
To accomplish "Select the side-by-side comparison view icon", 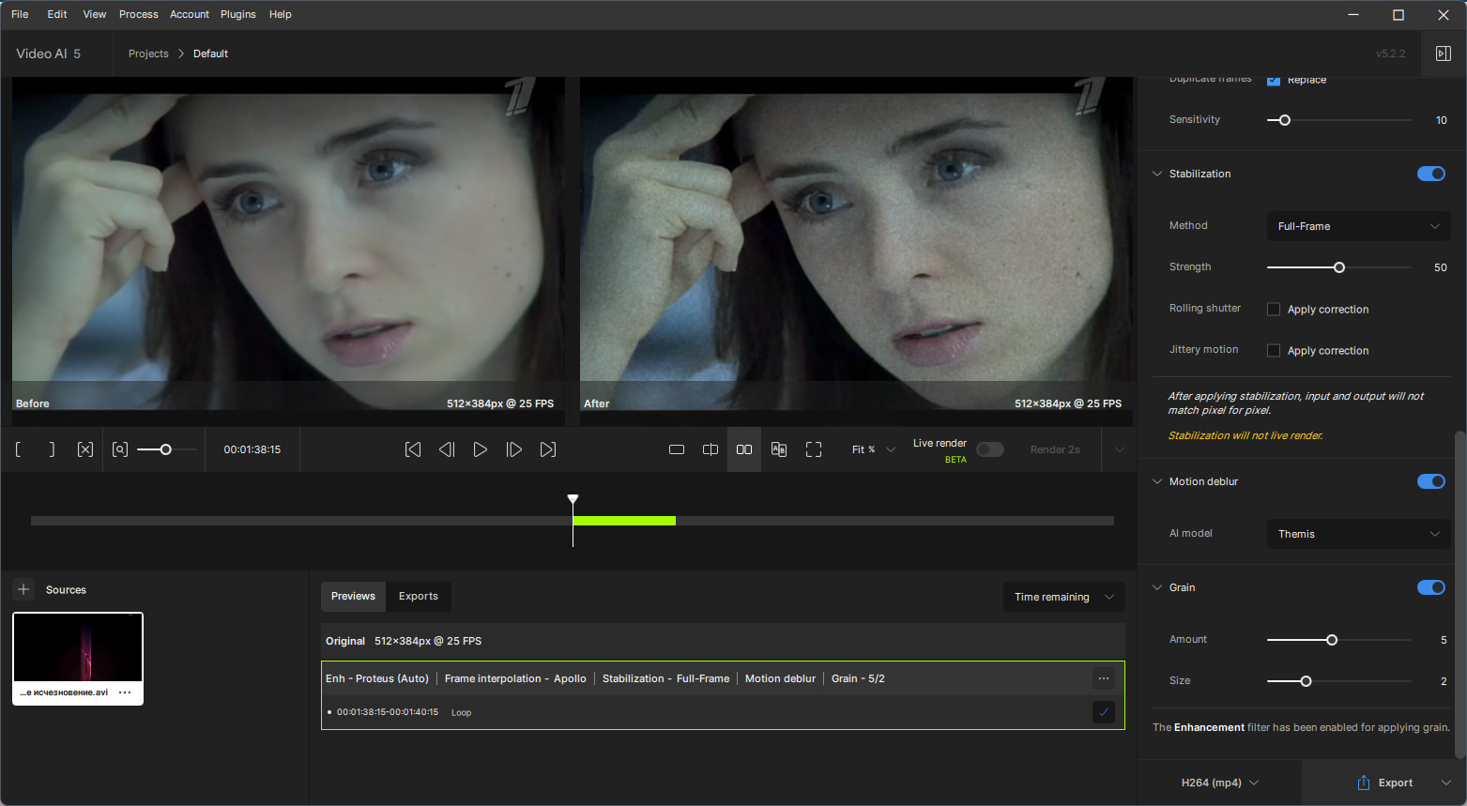I will pyautogui.click(x=744, y=449).
